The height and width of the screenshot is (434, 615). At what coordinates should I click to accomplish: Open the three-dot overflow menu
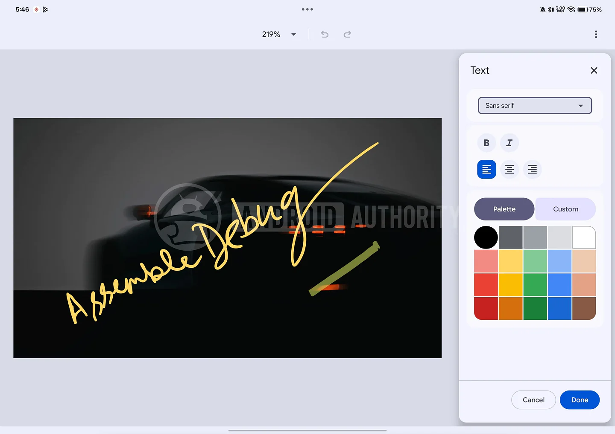596,34
